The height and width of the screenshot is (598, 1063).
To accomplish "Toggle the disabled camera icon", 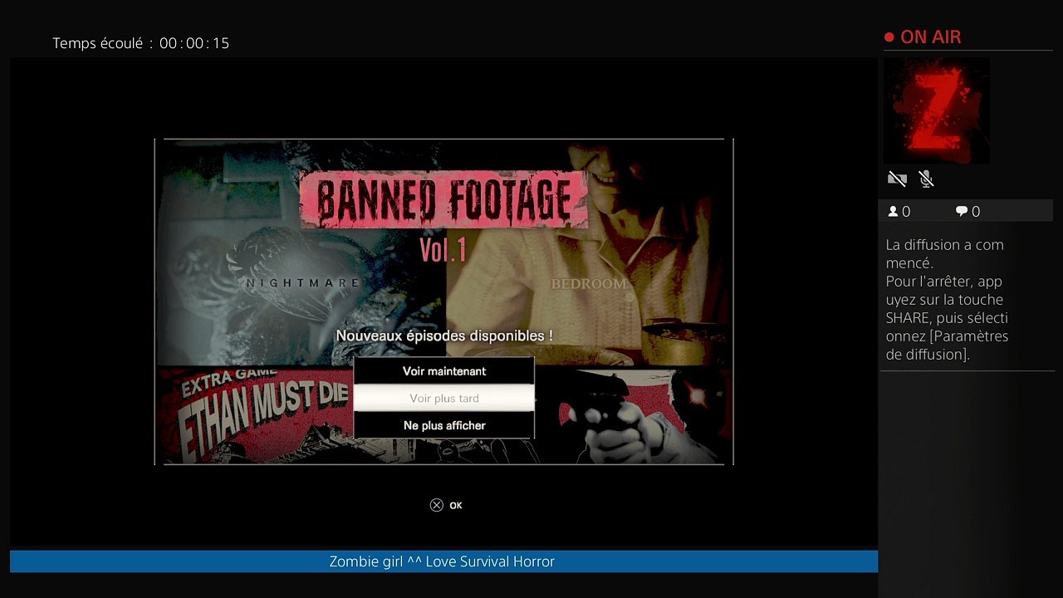I will click(897, 179).
